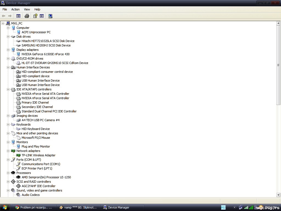Click the Print toolbar icon

[27, 16]
